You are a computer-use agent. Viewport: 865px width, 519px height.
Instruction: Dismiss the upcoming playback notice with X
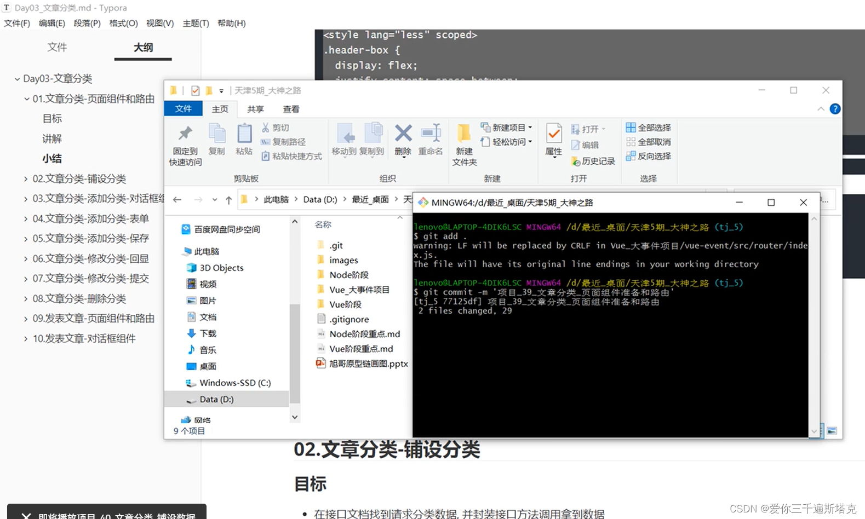(26, 516)
